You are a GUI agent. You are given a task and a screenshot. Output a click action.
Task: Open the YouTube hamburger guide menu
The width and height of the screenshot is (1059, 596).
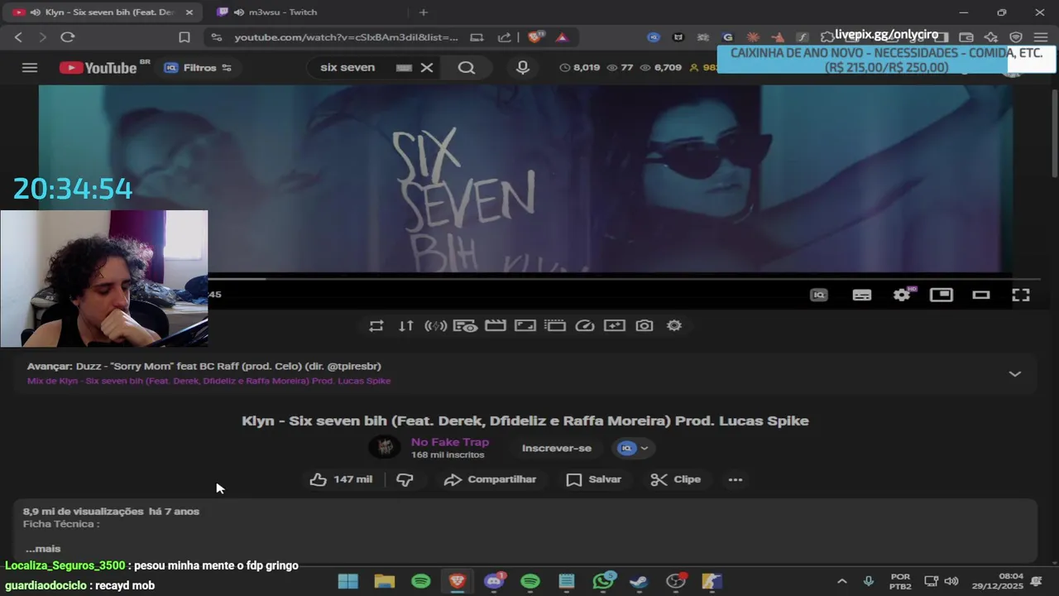(30, 68)
